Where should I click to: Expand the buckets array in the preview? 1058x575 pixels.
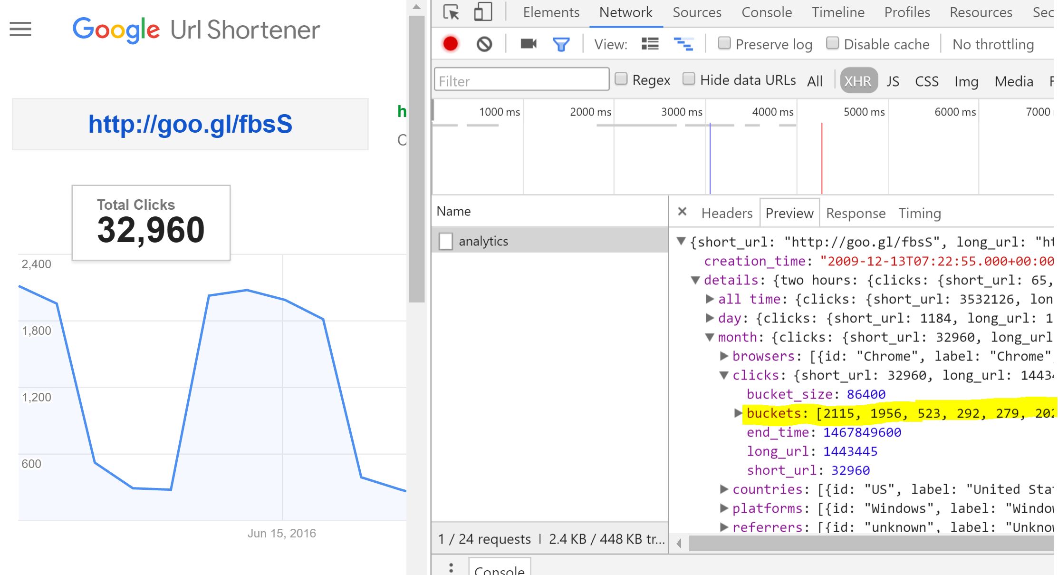point(738,413)
